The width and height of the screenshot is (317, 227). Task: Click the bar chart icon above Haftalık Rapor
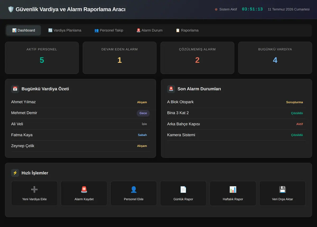(233, 189)
